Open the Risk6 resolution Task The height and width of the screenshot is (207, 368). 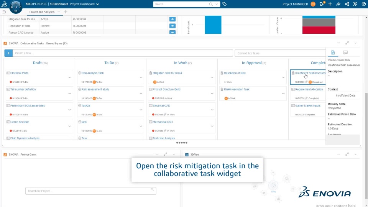pyautogui.click(x=237, y=89)
